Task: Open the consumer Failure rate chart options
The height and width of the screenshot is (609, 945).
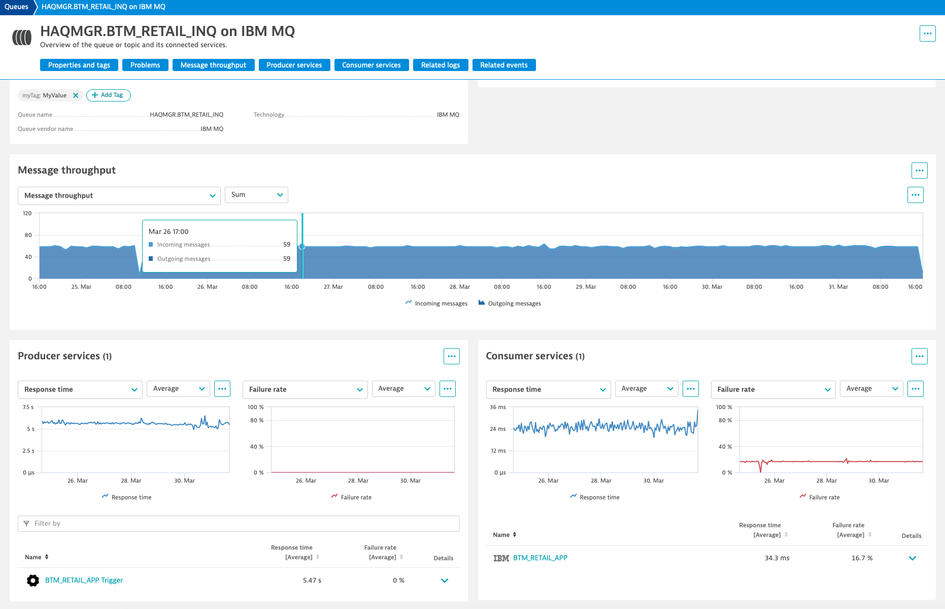Action: (915, 389)
